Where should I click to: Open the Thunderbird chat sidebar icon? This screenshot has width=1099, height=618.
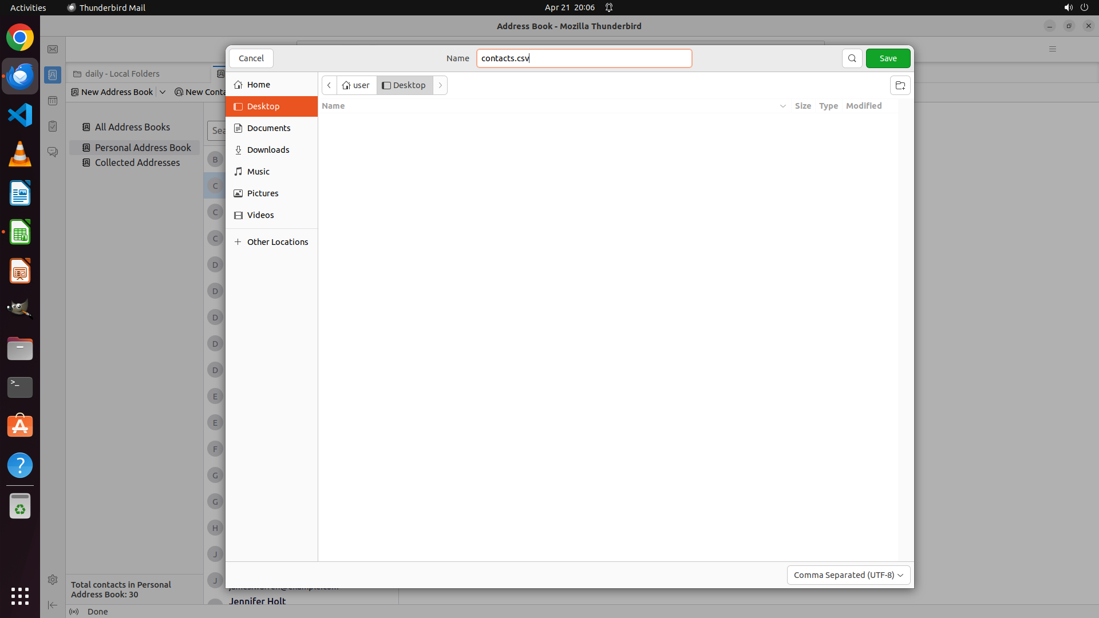click(53, 152)
